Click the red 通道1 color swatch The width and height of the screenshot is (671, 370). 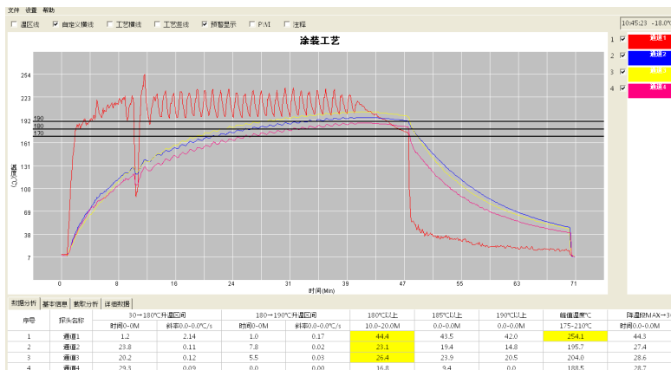click(x=648, y=40)
